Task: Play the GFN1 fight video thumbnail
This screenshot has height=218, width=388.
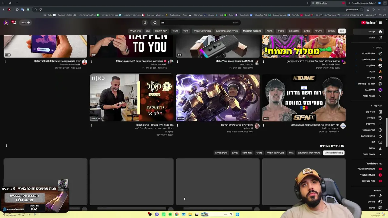Action: click(304, 98)
